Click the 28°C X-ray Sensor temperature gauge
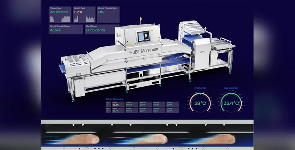This screenshot has width=295, height=150. tap(200, 103)
